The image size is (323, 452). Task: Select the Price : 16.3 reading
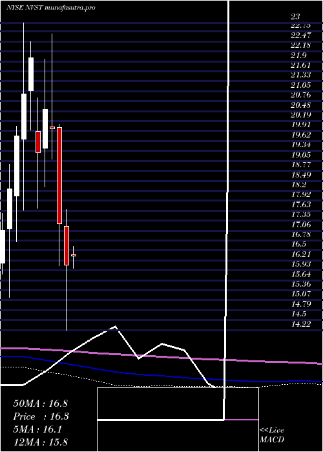tap(41, 416)
